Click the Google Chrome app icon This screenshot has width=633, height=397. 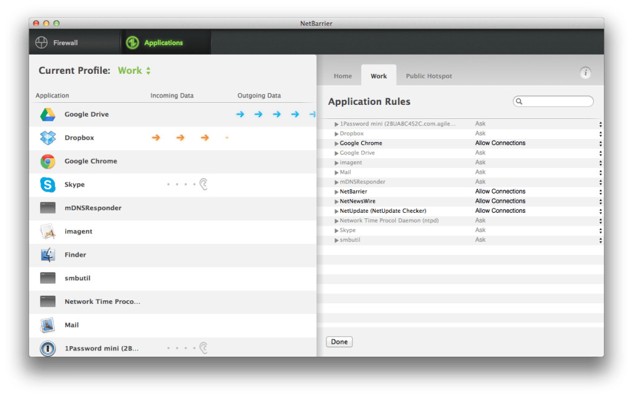[48, 161]
